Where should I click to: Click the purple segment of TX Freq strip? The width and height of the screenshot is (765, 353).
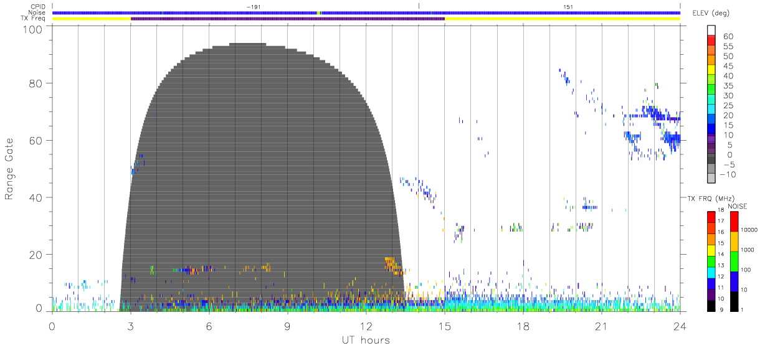pyautogui.click(x=288, y=19)
